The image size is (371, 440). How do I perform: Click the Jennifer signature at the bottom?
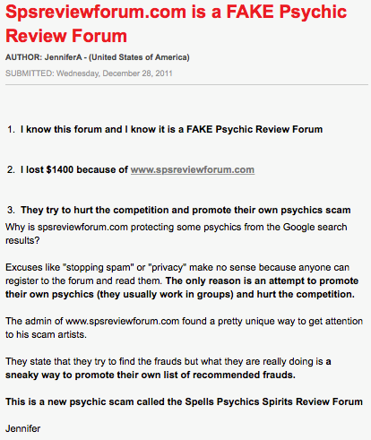[22, 428]
